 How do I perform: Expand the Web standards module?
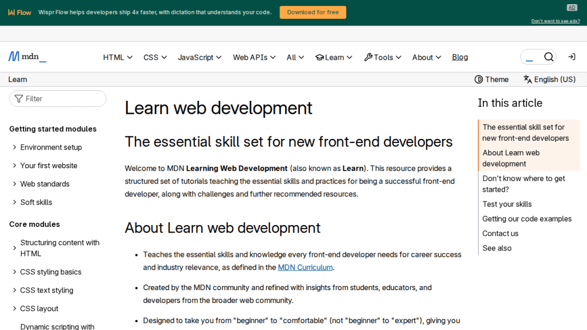(41, 184)
